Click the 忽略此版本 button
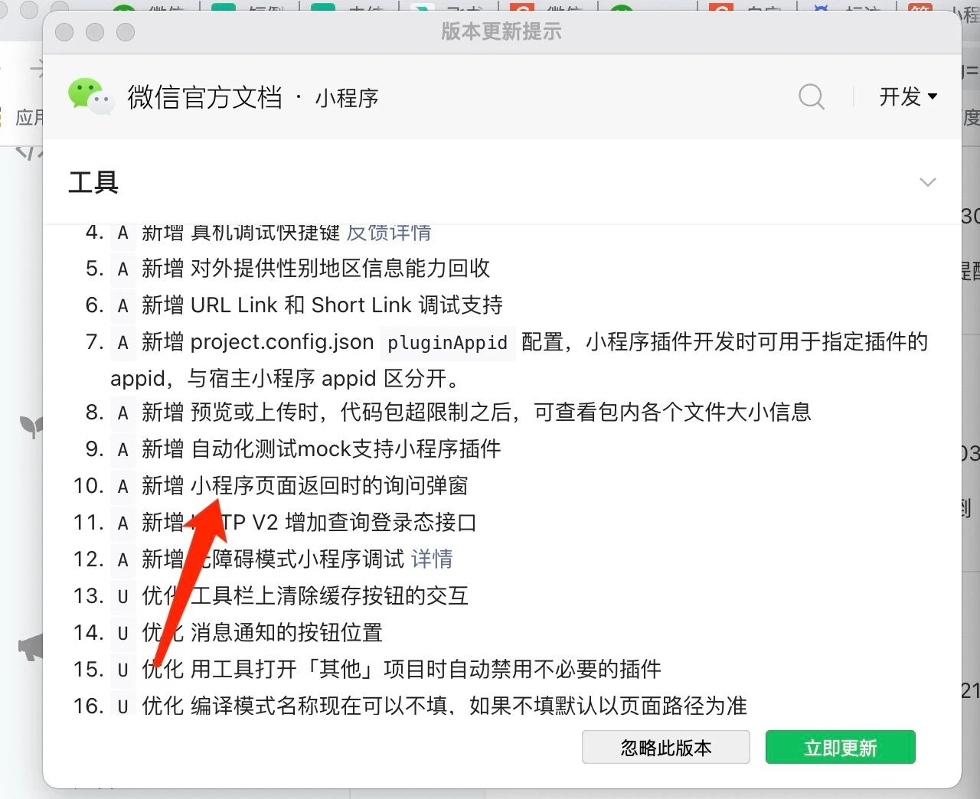 click(x=665, y=747)
